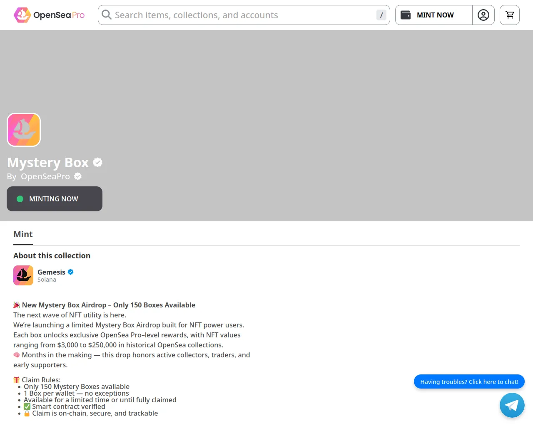Click 'The next wave of NFT utility' line

pos(70,315)
